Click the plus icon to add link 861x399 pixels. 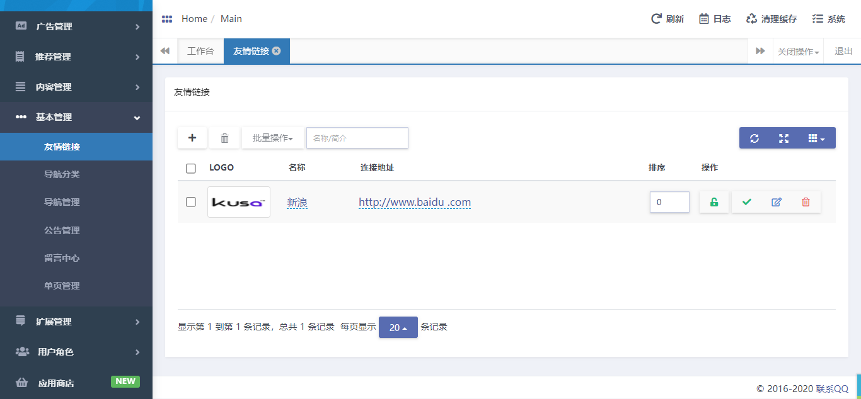192,138
